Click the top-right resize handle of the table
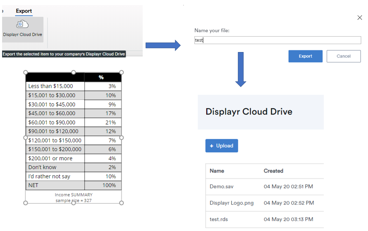Image resolution: width=368 pixels, height=231 pixels. [x=121, y=72]
